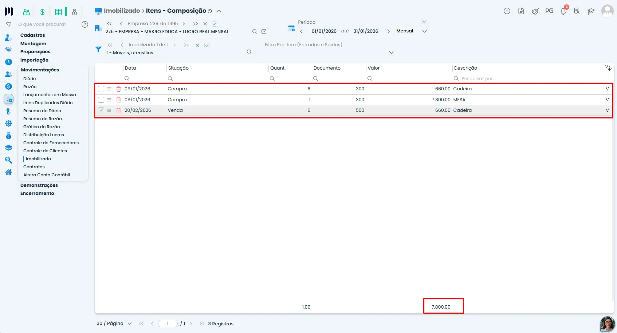Click the green people module icon

coord(26,12)
